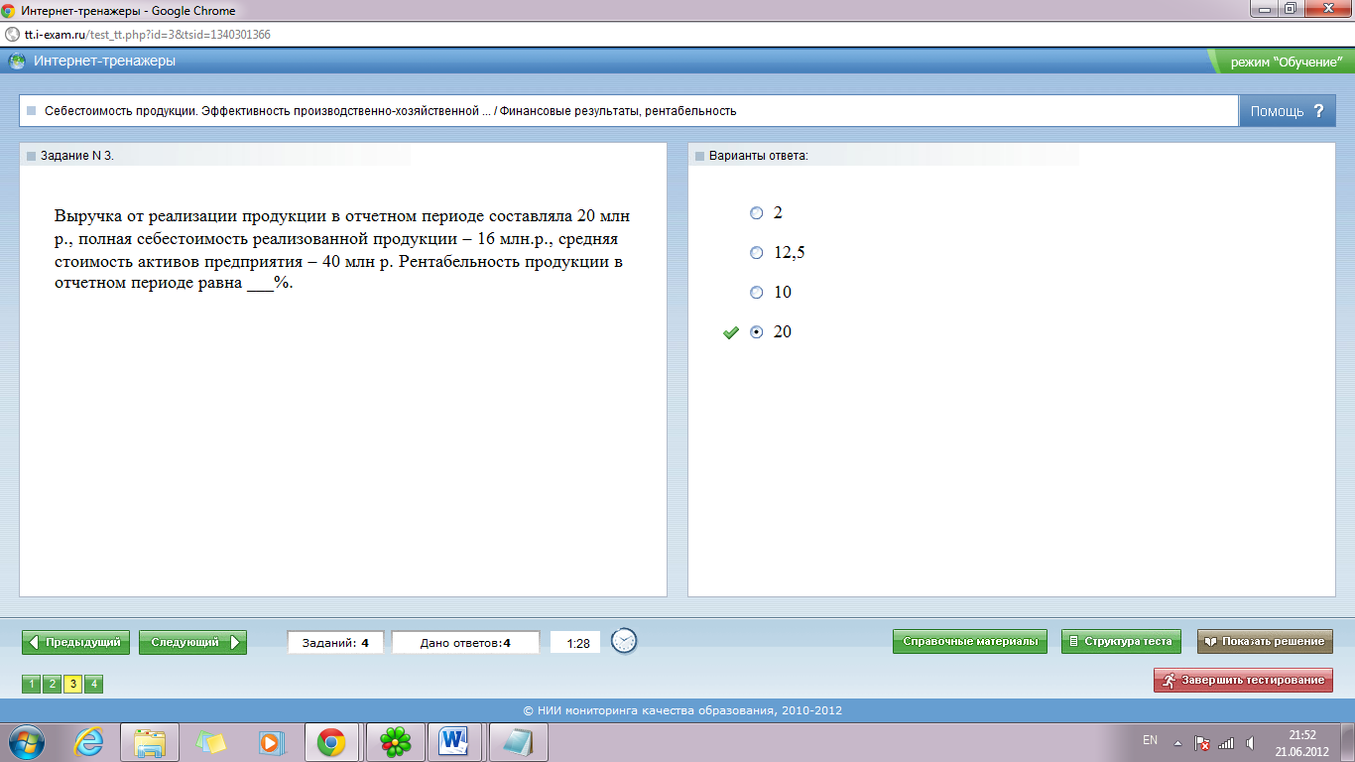The height and width of the screenshot is (762, 1355).
Task: Click Показать решение button
Action: coord(1265,641)
